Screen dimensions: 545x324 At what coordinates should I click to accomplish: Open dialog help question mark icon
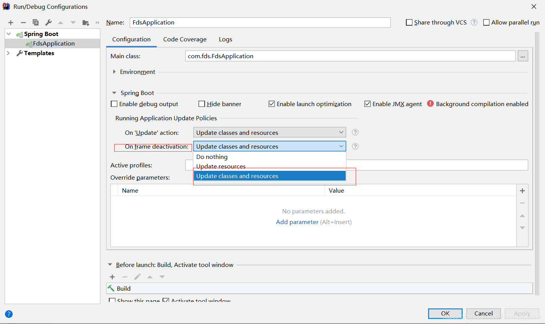click(9, 314)
